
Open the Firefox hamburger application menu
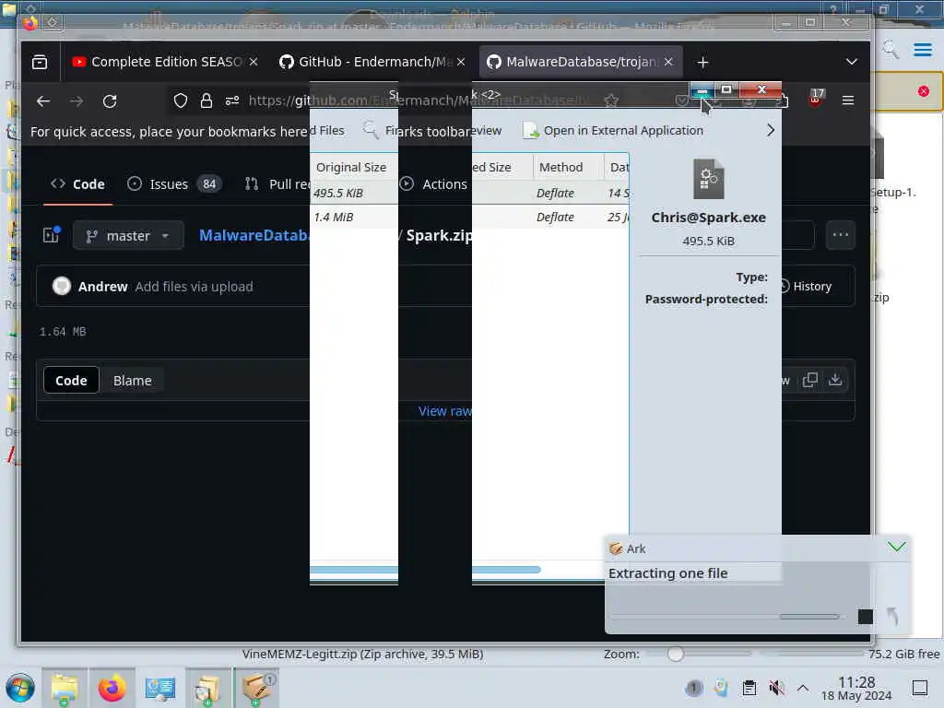[x=848, y=100]
